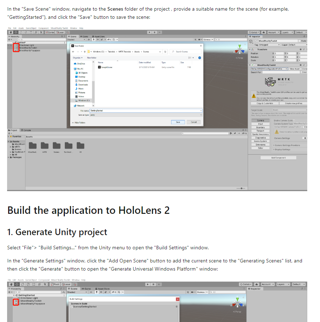
Task: Toggle MixedRealityToolkit active checkbox in Inspector
Action: tap(256, 41)
